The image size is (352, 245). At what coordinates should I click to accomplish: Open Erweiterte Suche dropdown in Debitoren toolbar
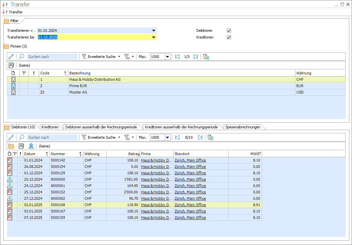(x=119, y=137)
